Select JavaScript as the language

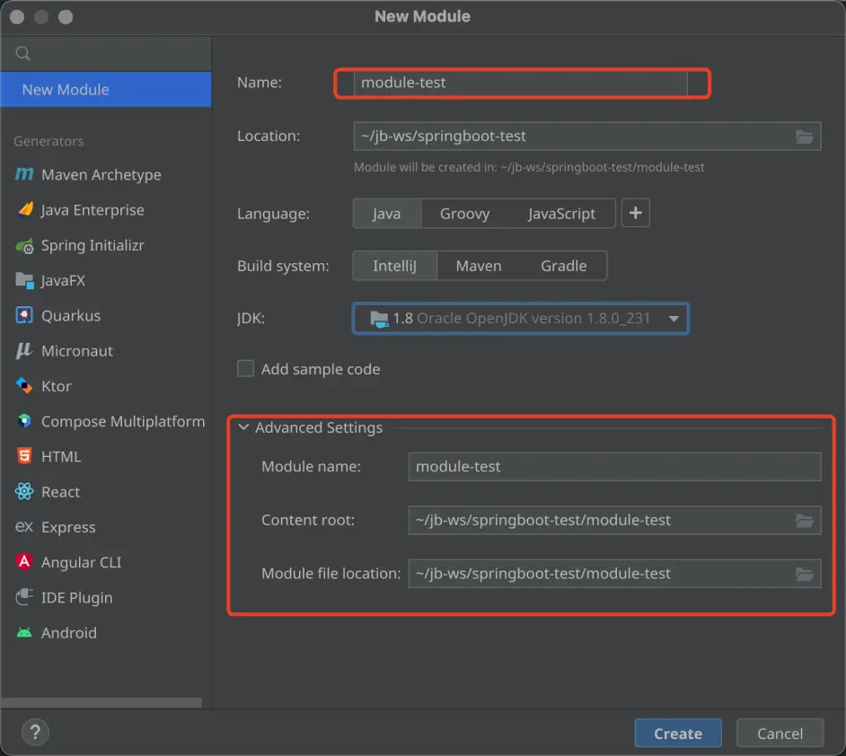561,213
